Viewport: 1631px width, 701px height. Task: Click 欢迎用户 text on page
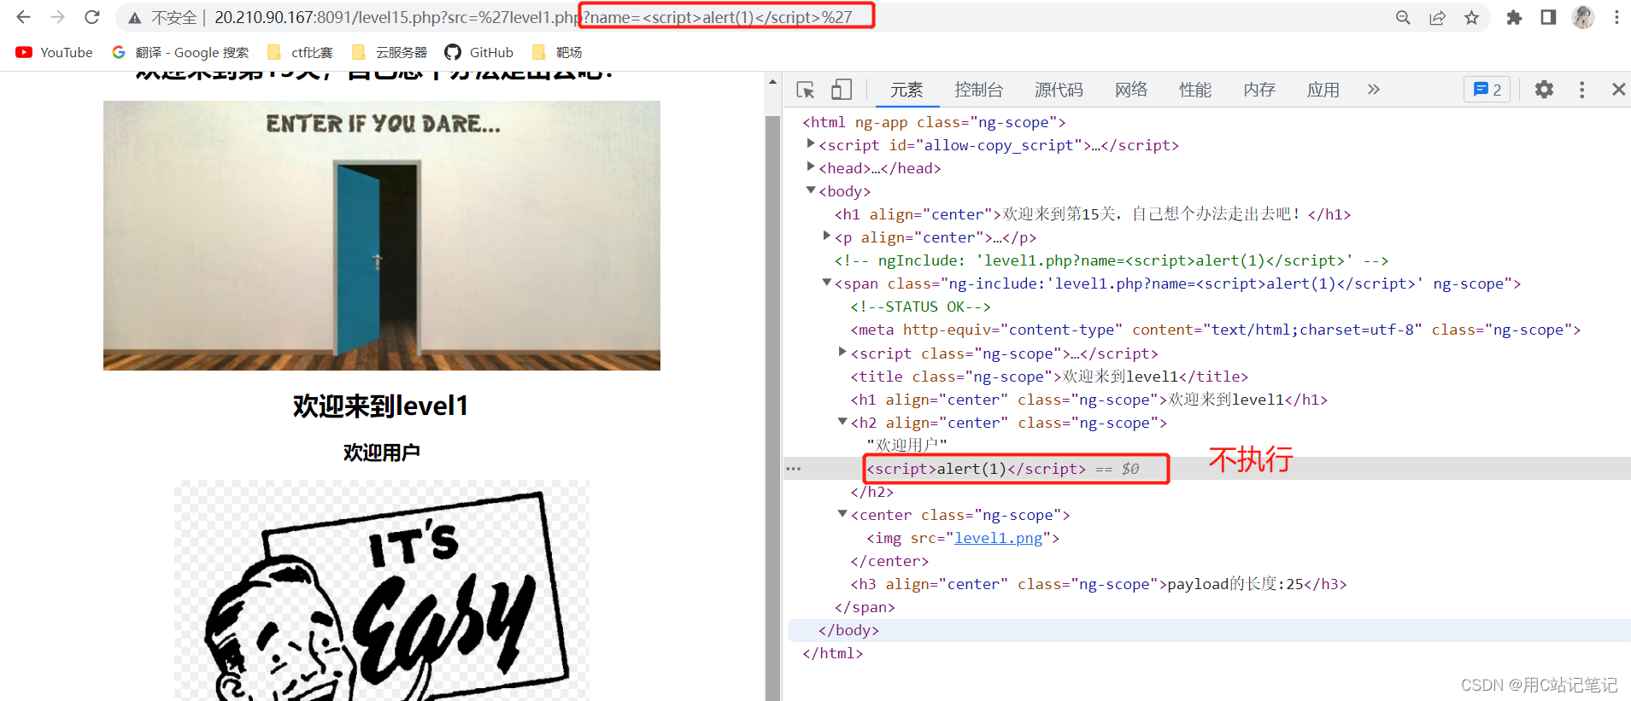coord(381,453)
